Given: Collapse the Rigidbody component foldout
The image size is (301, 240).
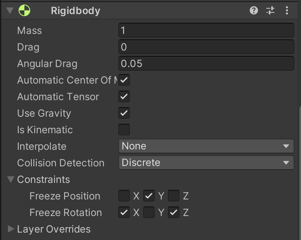Looking at the screenshot, I should [x=10, y=10].
